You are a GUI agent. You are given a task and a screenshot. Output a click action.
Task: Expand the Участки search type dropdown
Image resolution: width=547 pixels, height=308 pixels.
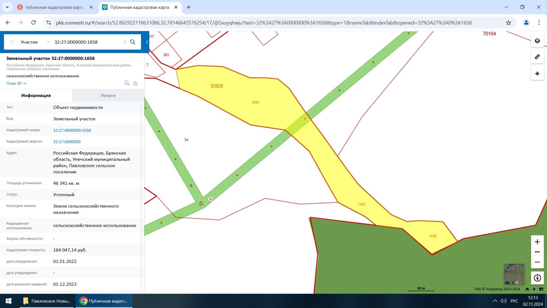tap(48, 42)
